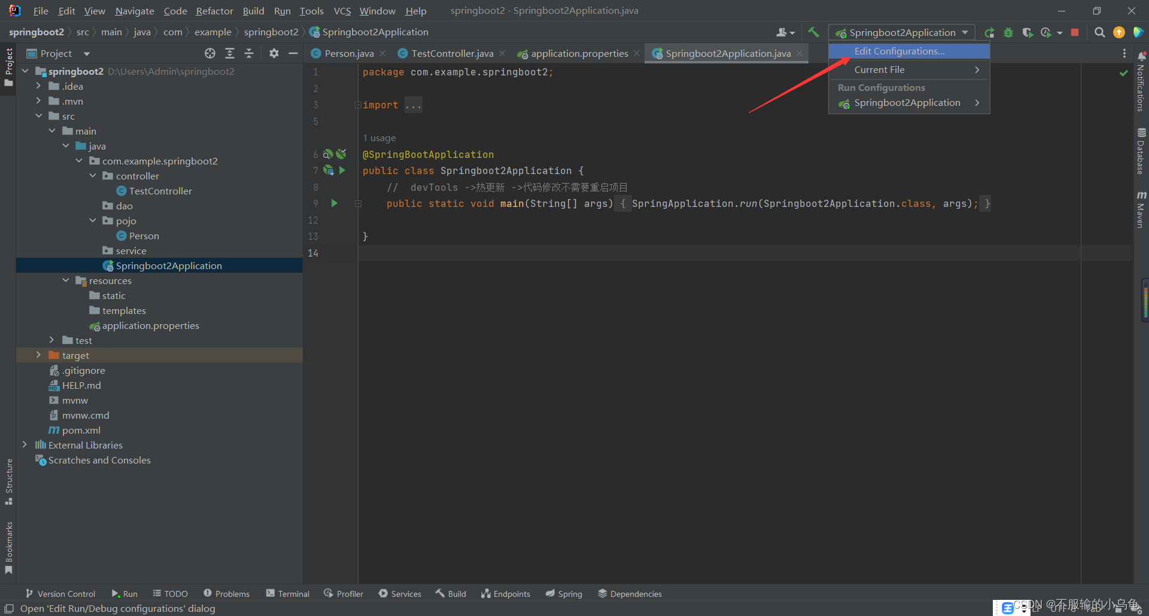Click Select Opened File target icon

pos(210,53)
